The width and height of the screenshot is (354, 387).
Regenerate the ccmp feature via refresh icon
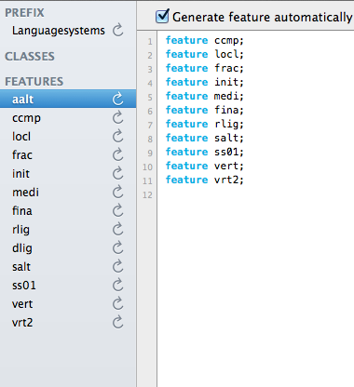pos(118,117)
